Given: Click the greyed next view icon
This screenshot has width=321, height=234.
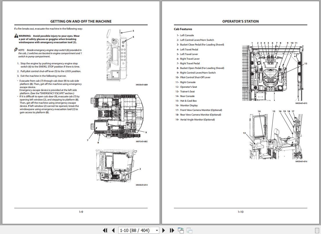Looking at the screenshot, I should [189, 230].
